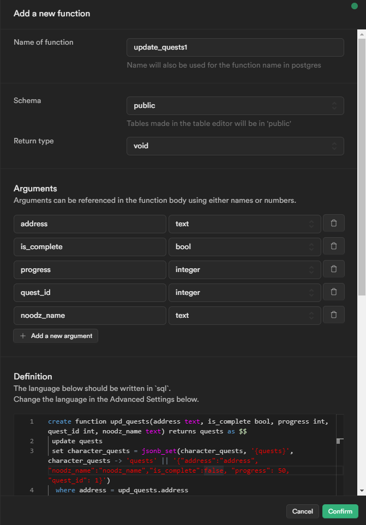
Task: Open the Schema dropdown showing public
Action: pos(235,106)
